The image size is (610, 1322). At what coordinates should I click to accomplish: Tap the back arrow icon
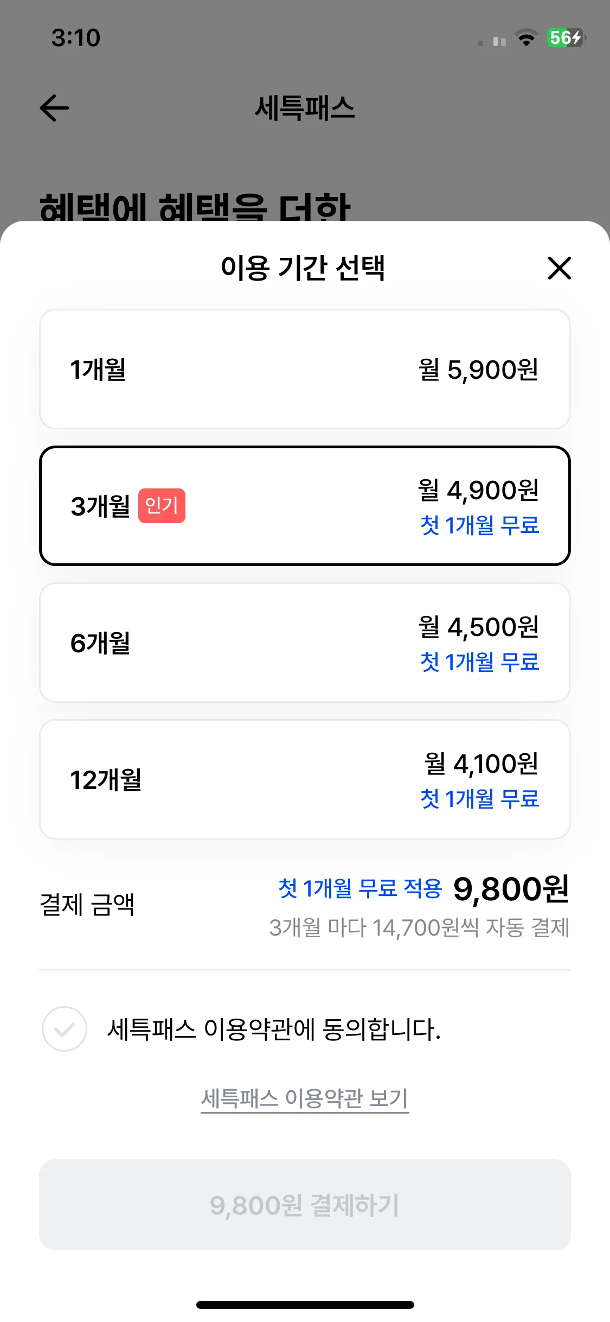click(55, 107)
